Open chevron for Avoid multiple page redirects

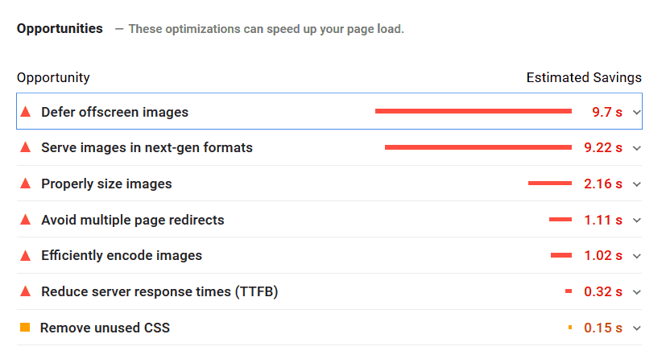point(636,221)
